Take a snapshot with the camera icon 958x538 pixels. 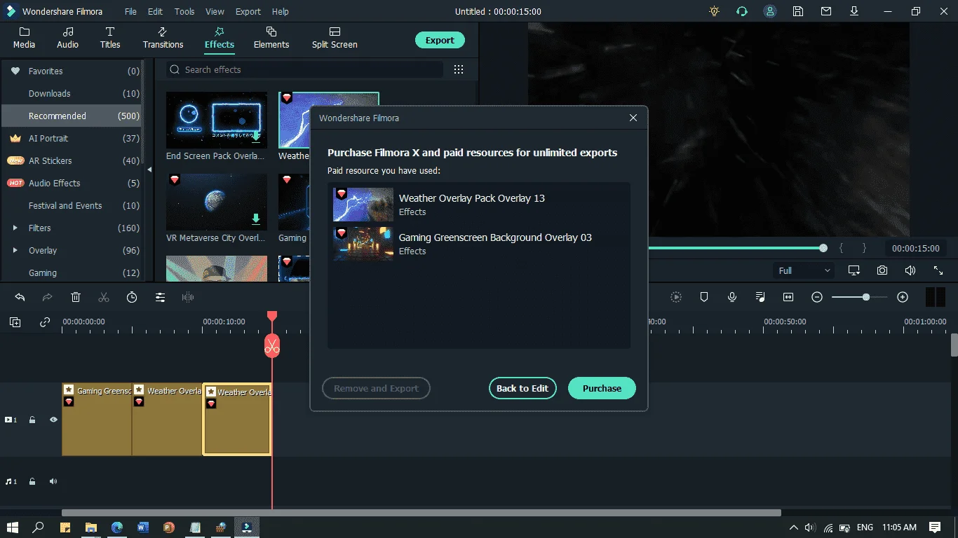[x=882, y=270]
